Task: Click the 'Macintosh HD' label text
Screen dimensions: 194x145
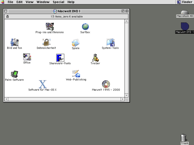Action: (x=185, y=16)
